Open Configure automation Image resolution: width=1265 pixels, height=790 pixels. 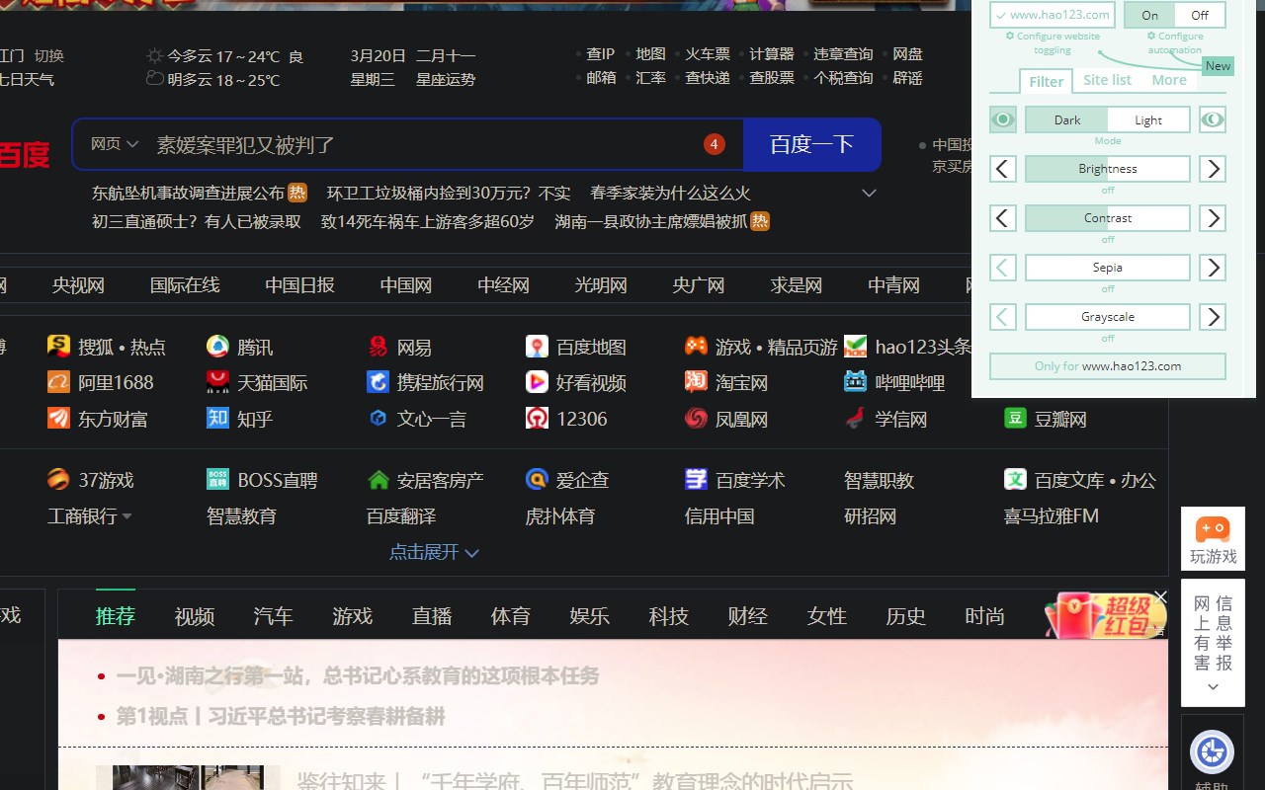[1175, 42]
